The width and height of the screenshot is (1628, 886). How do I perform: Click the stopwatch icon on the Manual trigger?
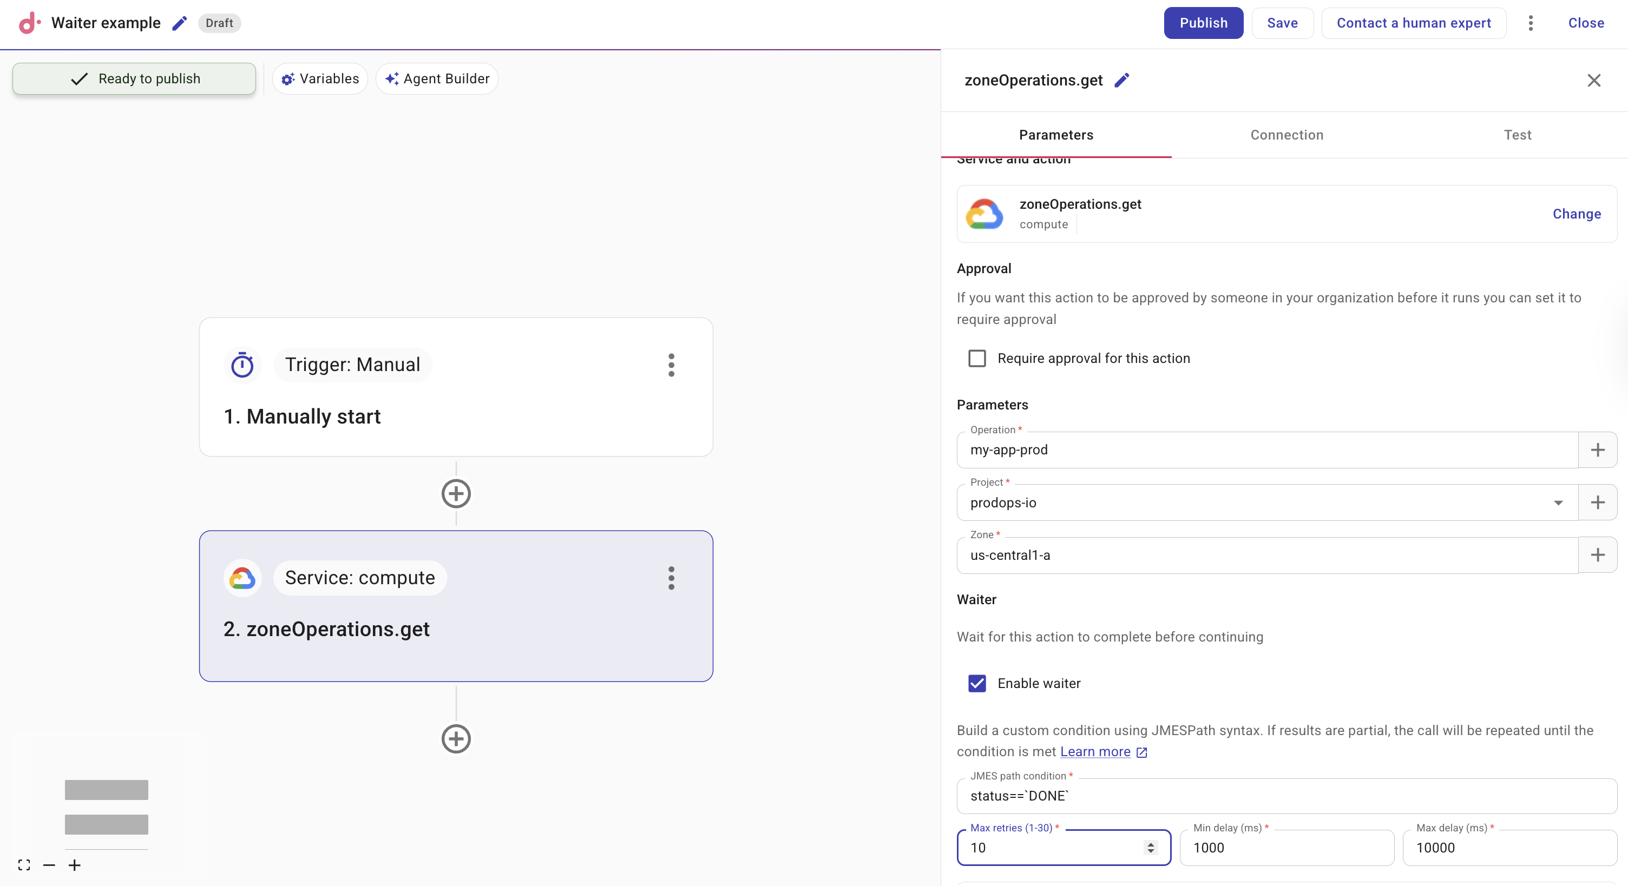pos(242,365)
